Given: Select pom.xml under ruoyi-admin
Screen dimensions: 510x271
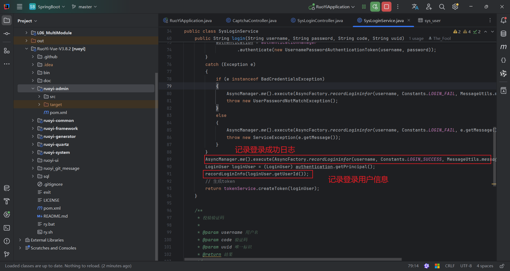Looking at the screenshot, I should click(x=58, y=112).
